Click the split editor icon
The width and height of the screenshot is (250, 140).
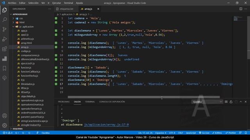241,9
